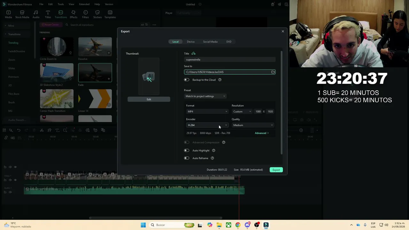Switch to the Social Media export tab
409x230 pixels.
point(210,42)
